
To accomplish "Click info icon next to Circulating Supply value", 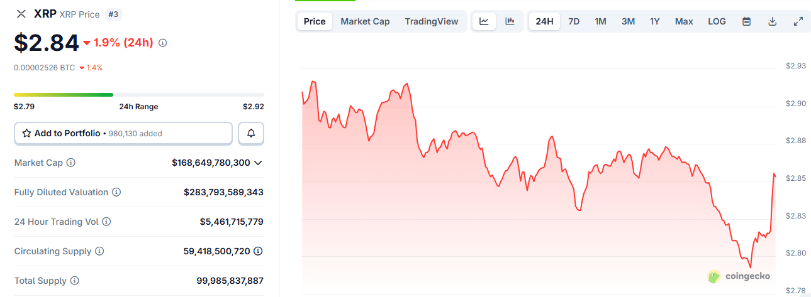I will (x=258, y=251).
